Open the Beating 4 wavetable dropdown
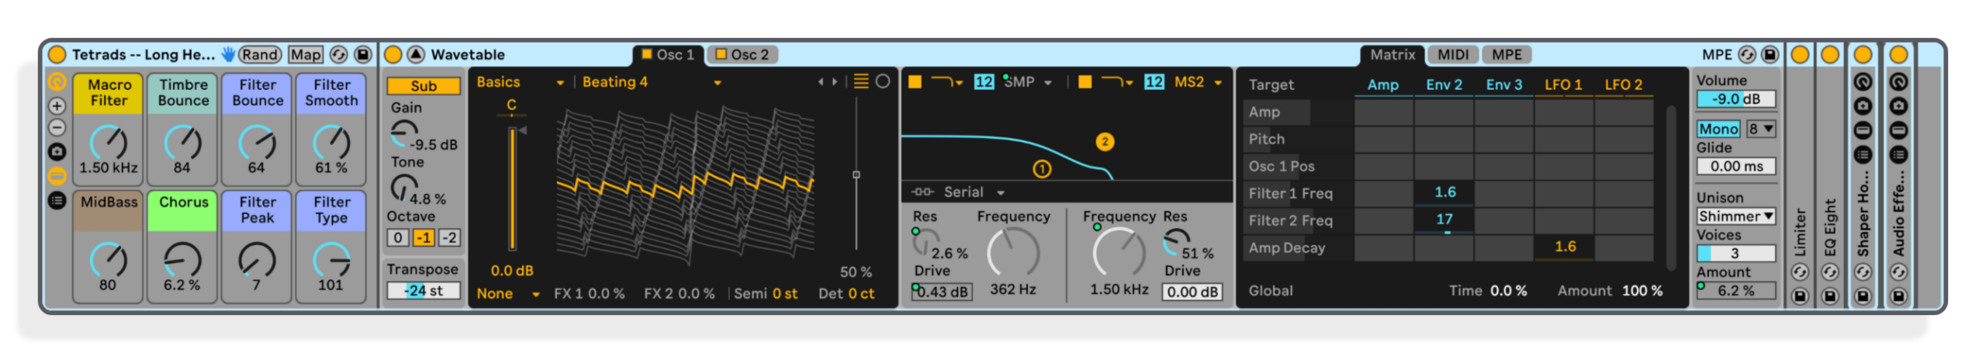 (652, 81)
